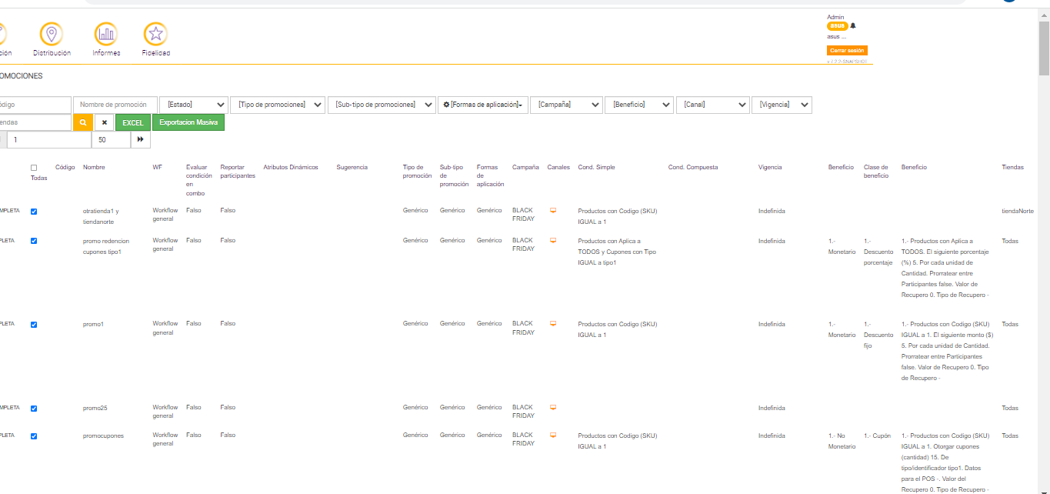The width and height of the screenshot is (1050, 494).
Task: Expand the Estado filter dropdown
Action: pyautogui.click(x=194, y=105)
